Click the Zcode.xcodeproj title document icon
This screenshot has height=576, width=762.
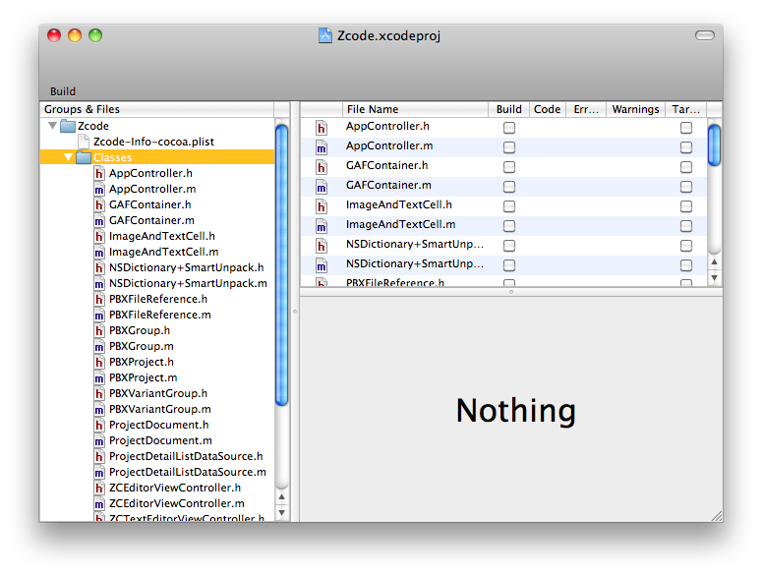(x=325, y=35)
